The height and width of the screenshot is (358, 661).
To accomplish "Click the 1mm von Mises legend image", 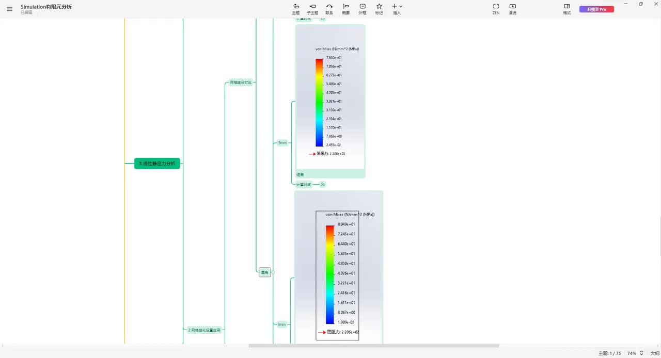I will coord(339,267).
